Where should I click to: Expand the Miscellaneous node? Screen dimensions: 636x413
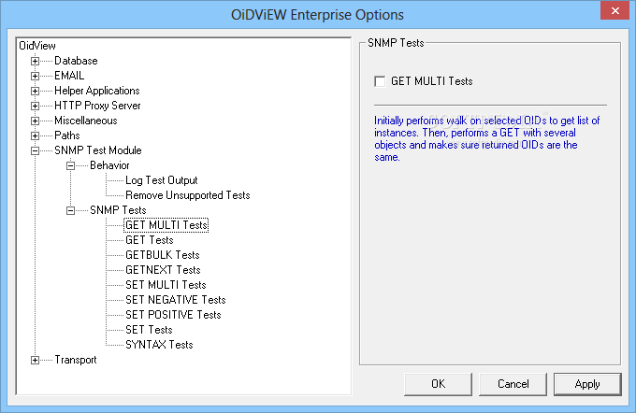pos(36,121)
